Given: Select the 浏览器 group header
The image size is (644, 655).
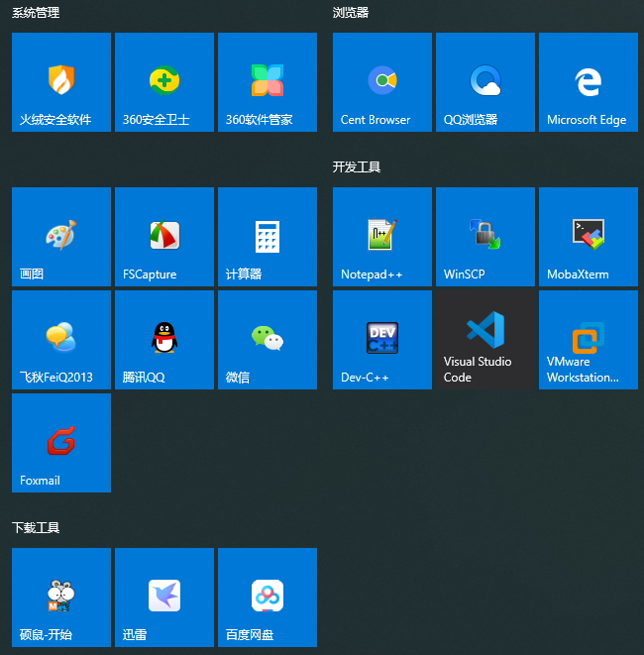Looking at the screenshot, I should pos(351,13).
